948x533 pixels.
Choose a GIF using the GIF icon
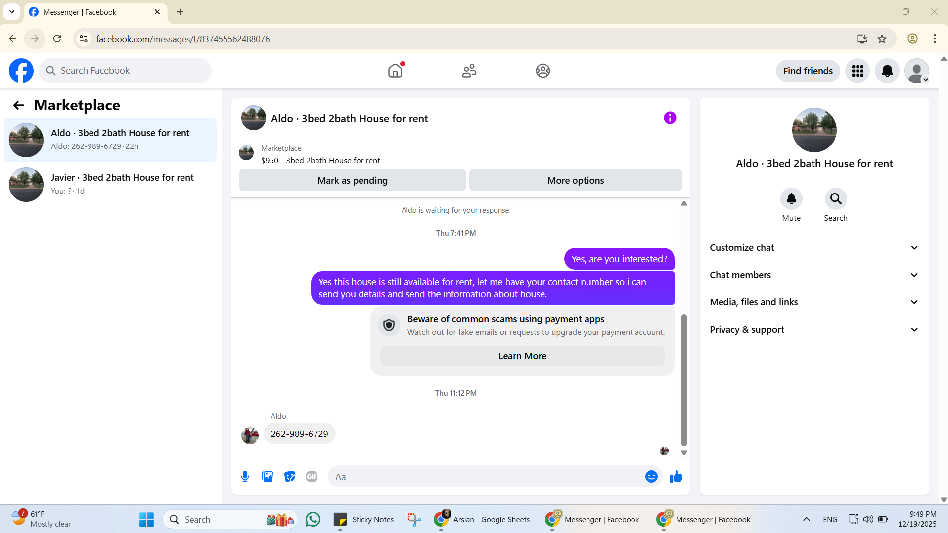312,477
